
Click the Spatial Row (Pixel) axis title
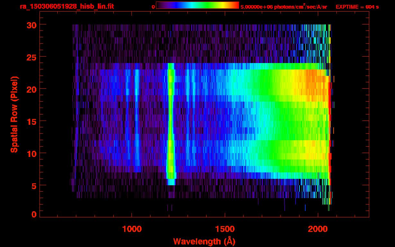(x=14, y=114)
